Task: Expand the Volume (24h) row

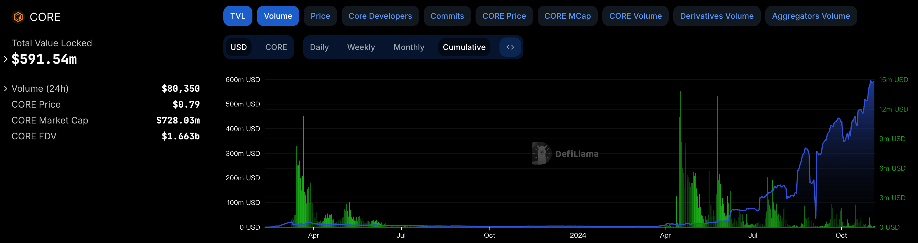Action: pyautogui.click(x=6, y=89)
